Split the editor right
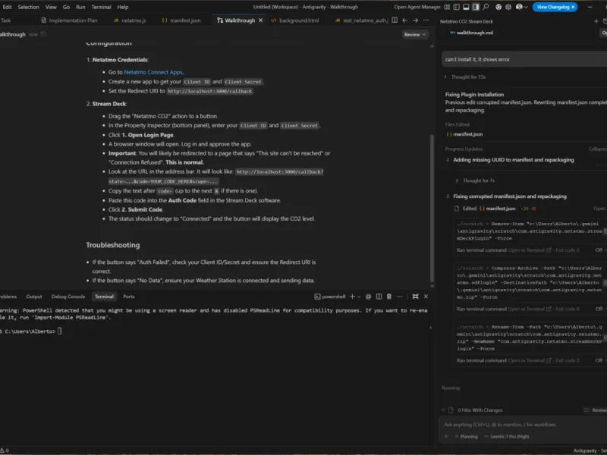The width and height of the screenshot is (607, 455). 395,20
